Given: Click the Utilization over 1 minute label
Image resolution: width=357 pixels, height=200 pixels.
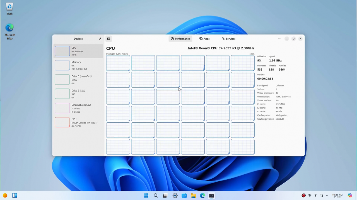Looking at the screenshot, I should point(117,54).
